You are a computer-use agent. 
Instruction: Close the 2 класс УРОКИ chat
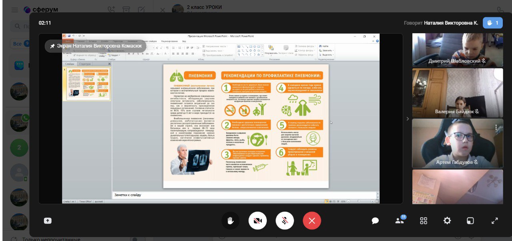tap(163, 10)
